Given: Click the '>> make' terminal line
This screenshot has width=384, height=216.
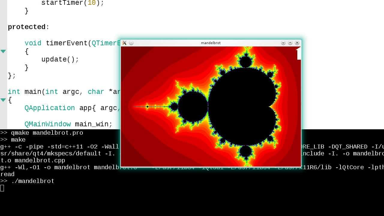Looking at the screenshot, I should tap(13, 139).
